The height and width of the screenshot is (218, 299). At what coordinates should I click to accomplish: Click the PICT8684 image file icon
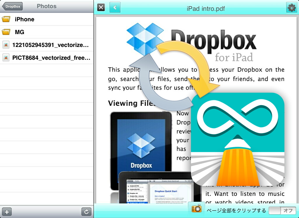coord(6,58)
